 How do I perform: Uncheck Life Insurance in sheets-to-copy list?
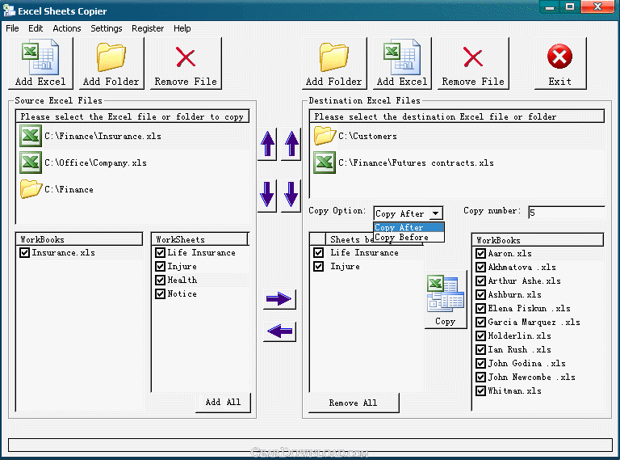tap(318, 252)
